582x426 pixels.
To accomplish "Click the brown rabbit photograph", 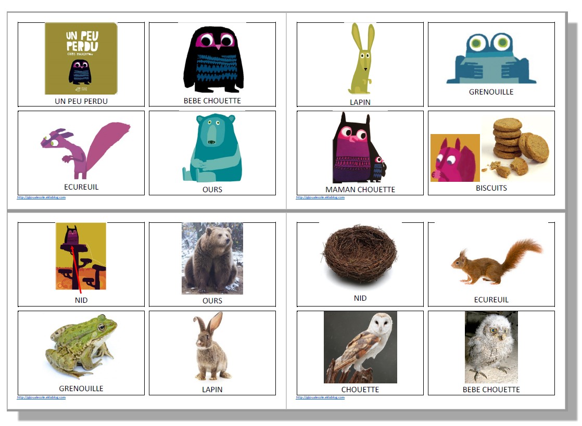I will point(212,347).
